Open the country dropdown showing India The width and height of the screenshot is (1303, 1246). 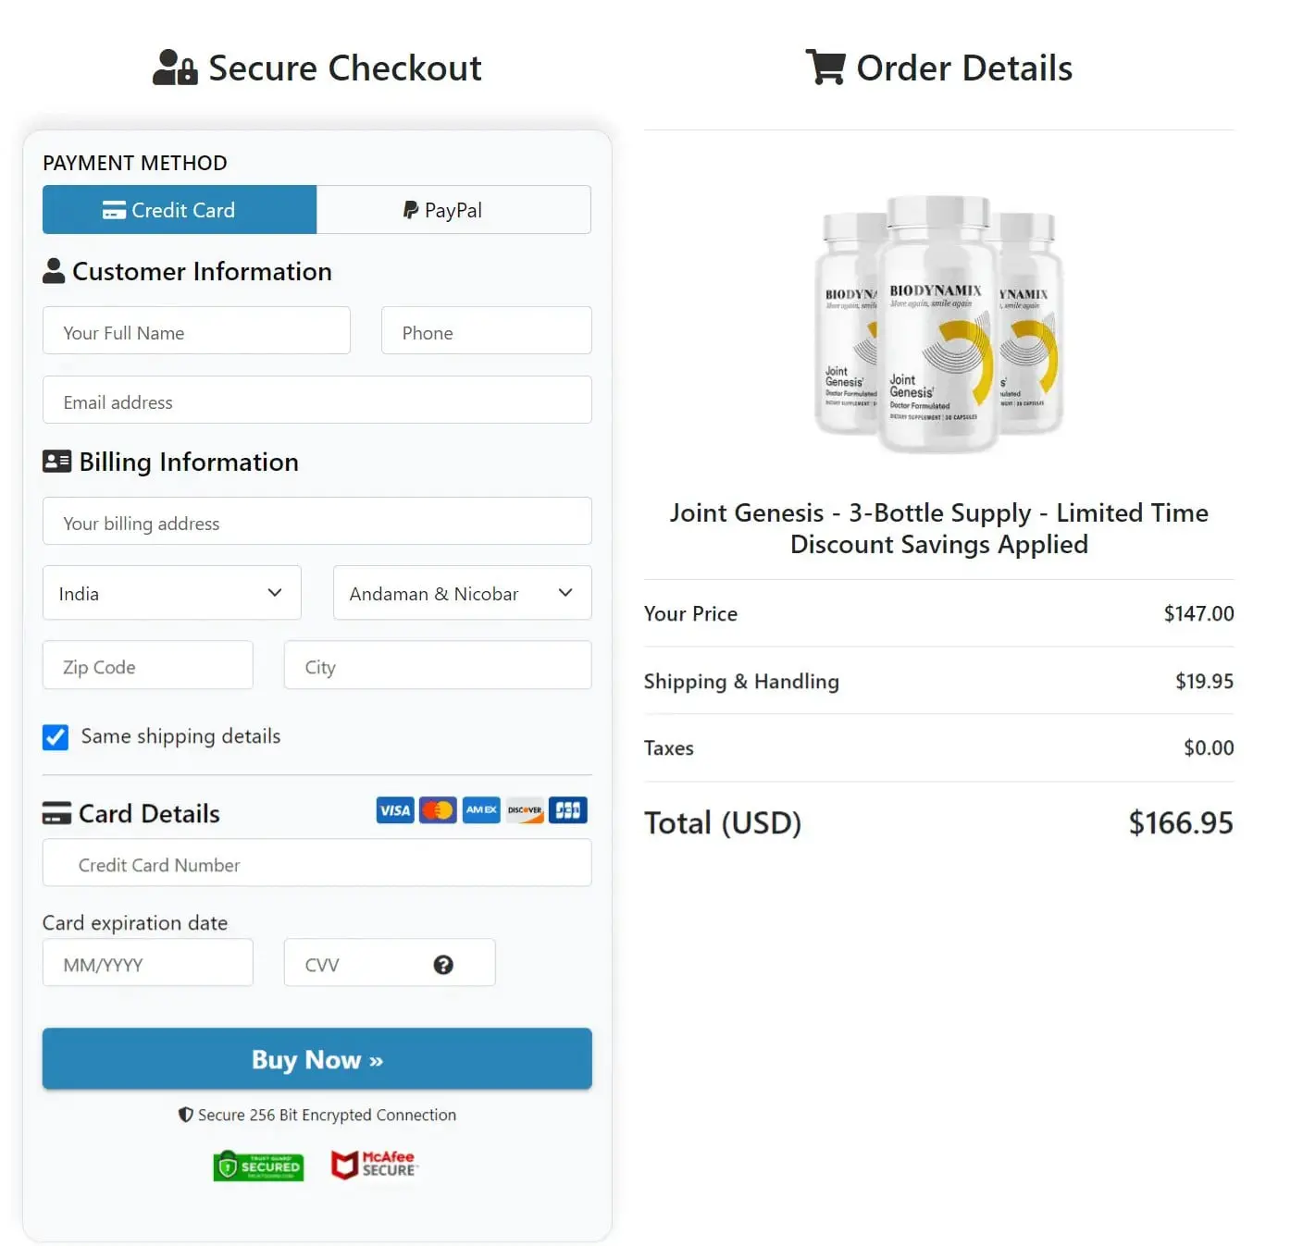click(x=171, y=593)
